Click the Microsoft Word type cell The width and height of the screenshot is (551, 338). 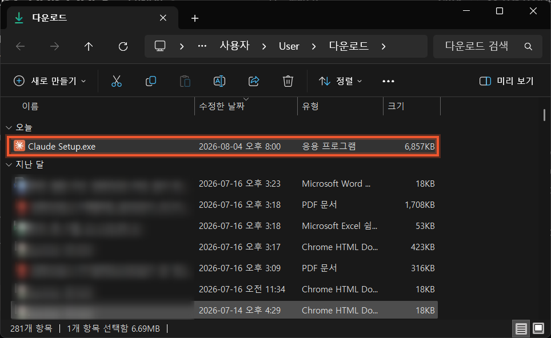336,184
